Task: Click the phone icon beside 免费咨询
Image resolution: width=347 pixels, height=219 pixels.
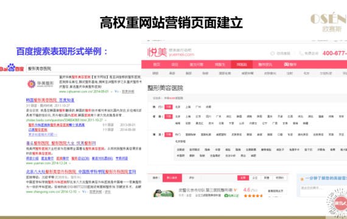Action: 301,54
